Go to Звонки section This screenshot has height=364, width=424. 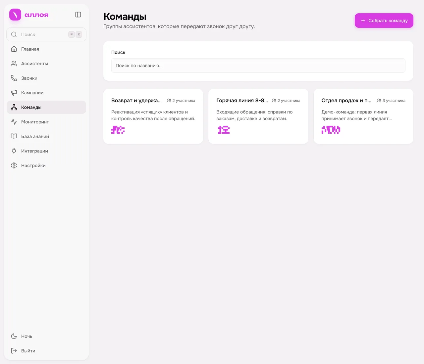tap(46, 78)
